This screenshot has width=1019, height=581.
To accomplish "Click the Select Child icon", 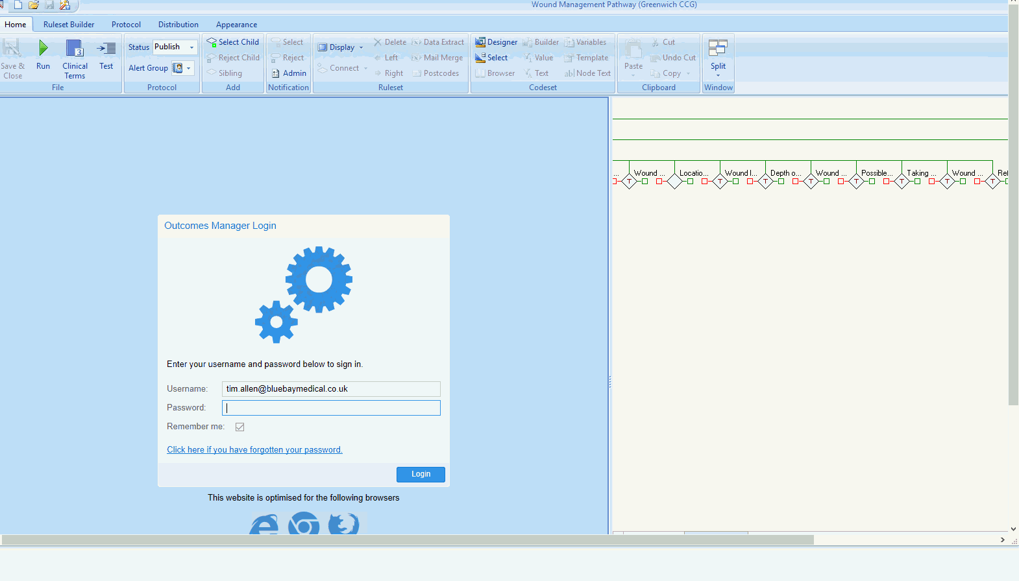I will coord(212,42).
